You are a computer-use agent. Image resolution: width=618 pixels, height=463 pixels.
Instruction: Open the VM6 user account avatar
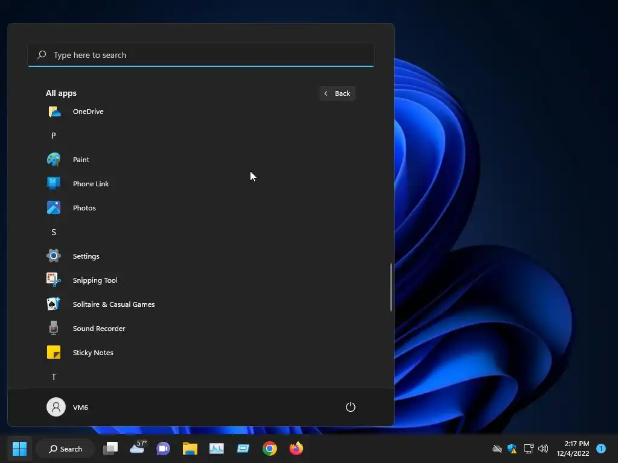(56, 407)
